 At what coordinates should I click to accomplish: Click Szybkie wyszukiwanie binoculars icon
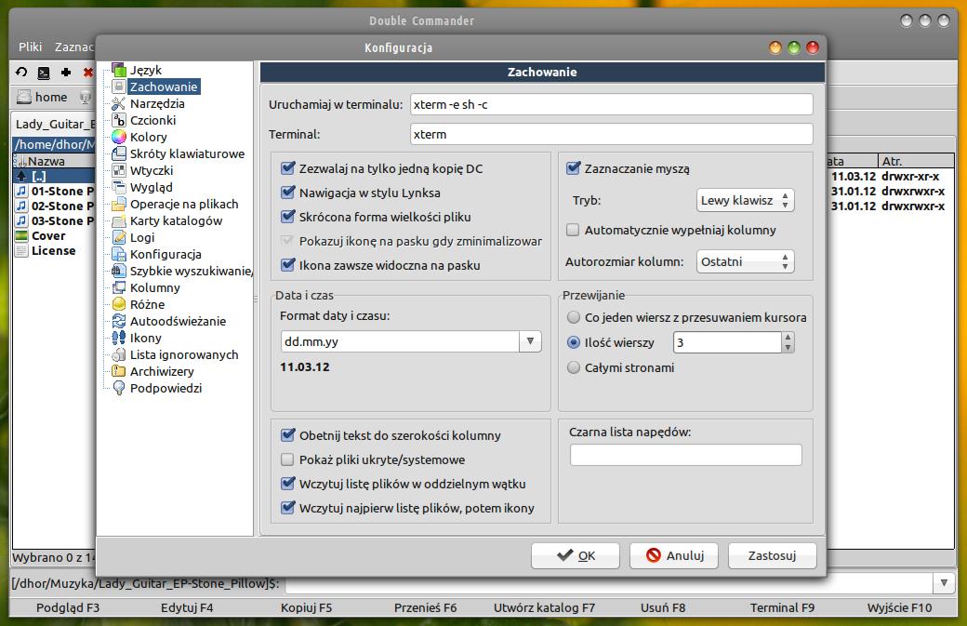[x=119, y=271]
